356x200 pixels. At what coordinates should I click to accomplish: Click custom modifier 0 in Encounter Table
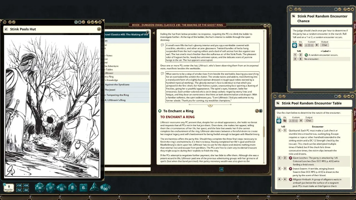(x=301, y=121)
